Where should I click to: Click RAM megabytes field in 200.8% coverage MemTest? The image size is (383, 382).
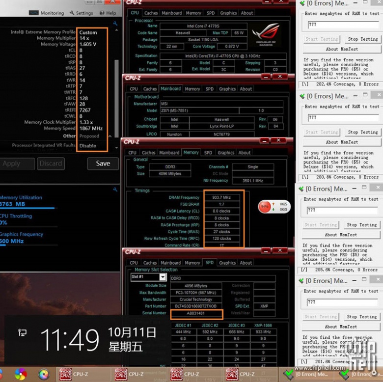coord(343,117)
